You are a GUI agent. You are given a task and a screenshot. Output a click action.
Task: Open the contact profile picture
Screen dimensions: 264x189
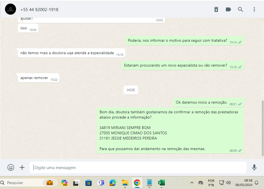click(10, 9)
